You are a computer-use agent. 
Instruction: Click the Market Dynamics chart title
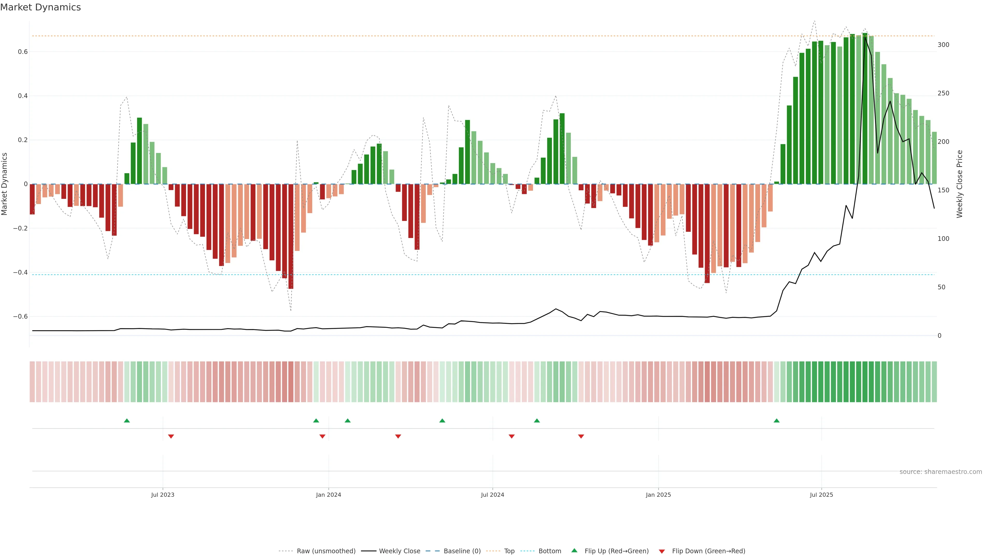(x=41, y=7)
